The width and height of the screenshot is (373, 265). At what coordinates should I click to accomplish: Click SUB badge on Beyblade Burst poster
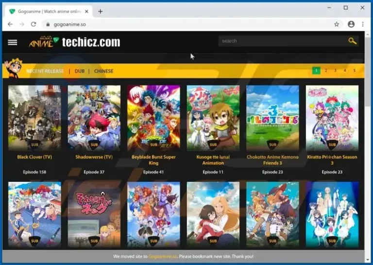pos(153,145)
